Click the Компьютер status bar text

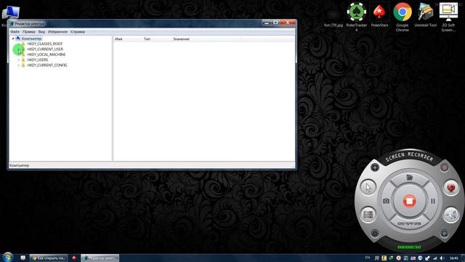tap(19, 165)
